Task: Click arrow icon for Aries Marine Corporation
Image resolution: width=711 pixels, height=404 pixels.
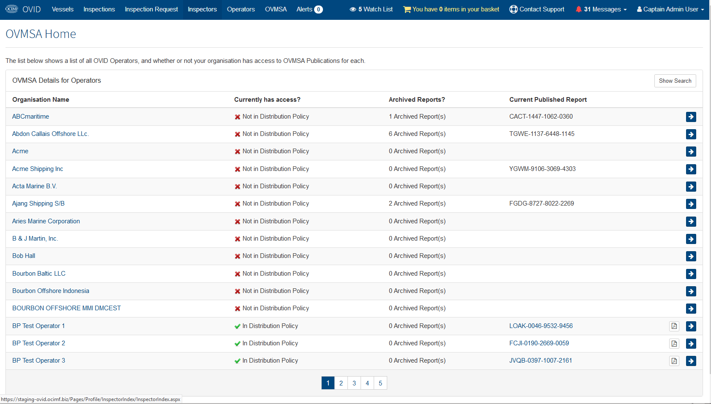Action: 691,222
